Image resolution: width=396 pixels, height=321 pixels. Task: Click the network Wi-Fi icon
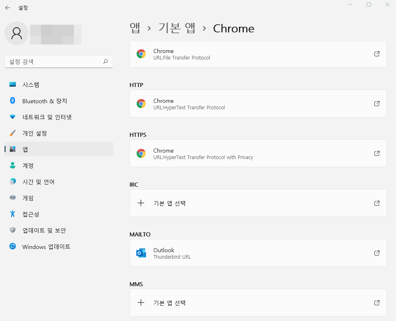pos(13,117)
